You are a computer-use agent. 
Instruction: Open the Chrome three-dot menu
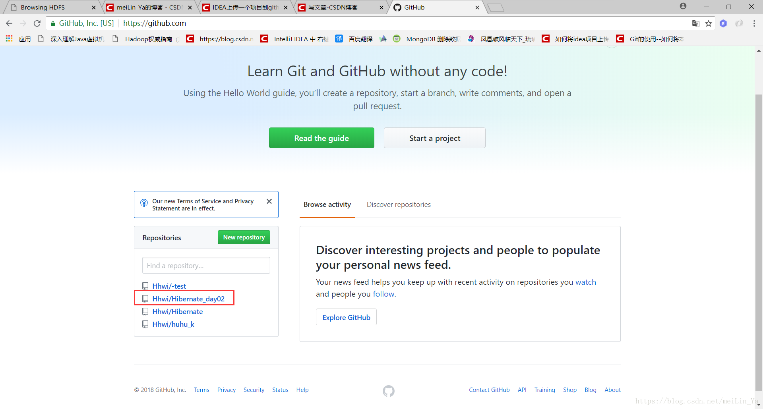pyautogui.click(x=754, y=23)
